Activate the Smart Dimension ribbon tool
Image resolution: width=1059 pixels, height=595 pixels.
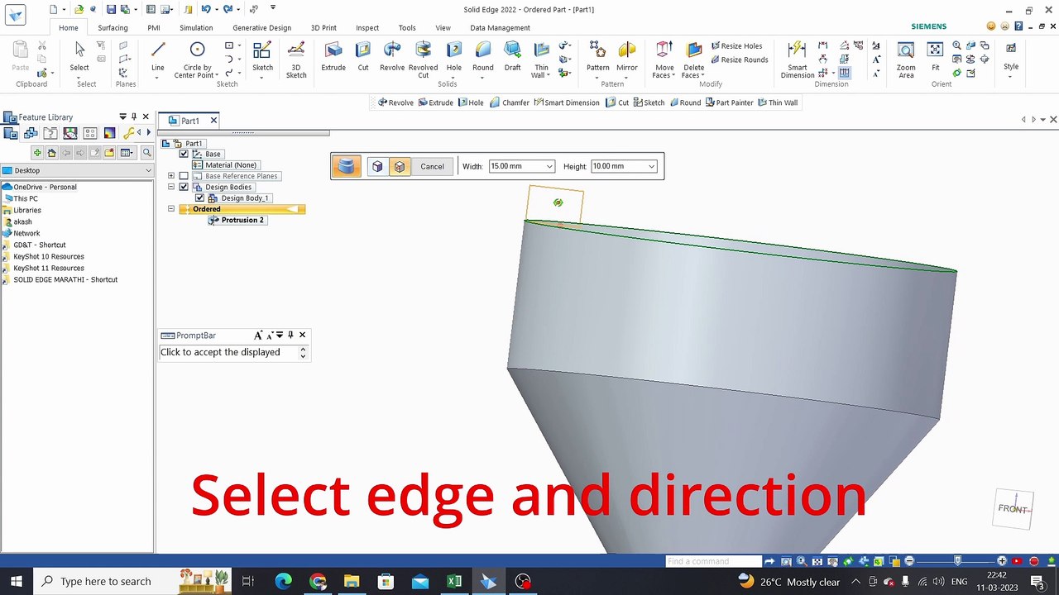[x=798, y=59]
